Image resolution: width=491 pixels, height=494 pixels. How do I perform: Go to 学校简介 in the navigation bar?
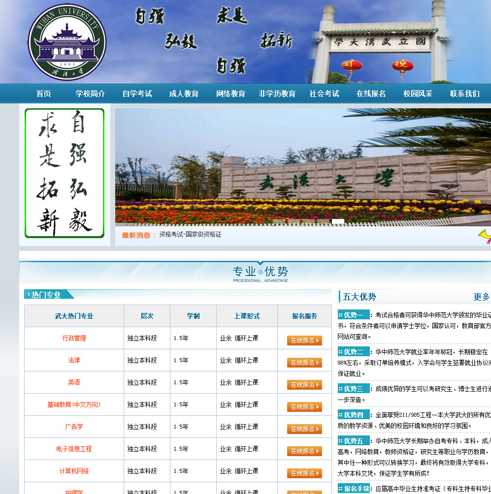(90, 93)
